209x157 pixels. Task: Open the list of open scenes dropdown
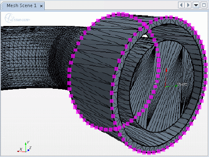196,5
